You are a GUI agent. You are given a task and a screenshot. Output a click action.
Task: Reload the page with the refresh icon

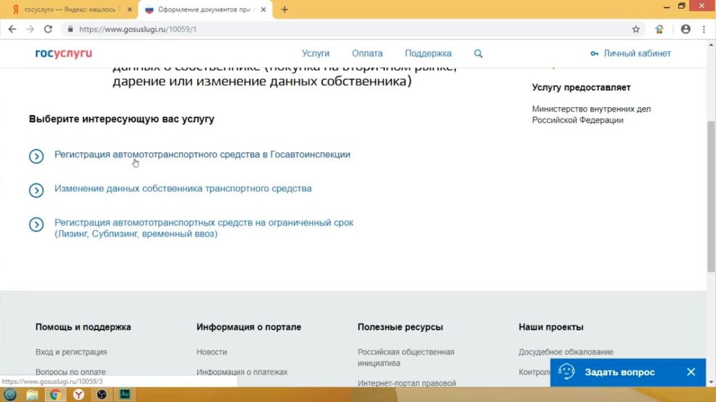tap(48, 28)
